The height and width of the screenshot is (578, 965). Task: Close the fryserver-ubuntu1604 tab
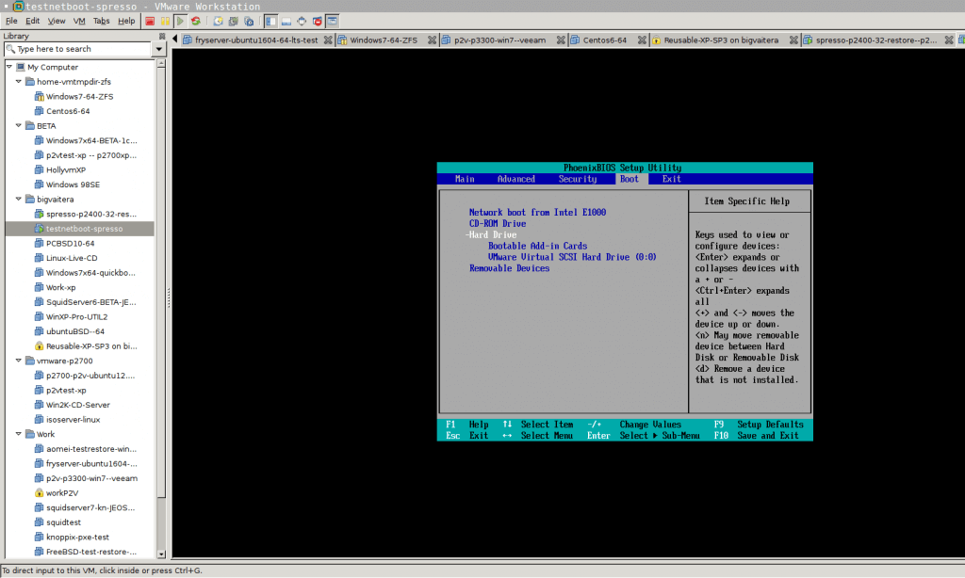[328, 40]
